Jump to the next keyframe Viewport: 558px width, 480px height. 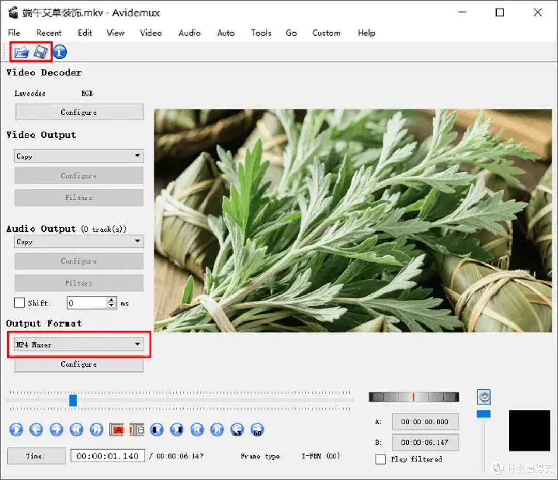[x=97, y=429]
